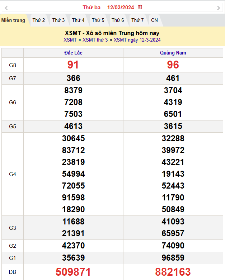The width and height of the screenshot is (225, 280).
Task: Select G7 result 461
Action: [173, 78]
